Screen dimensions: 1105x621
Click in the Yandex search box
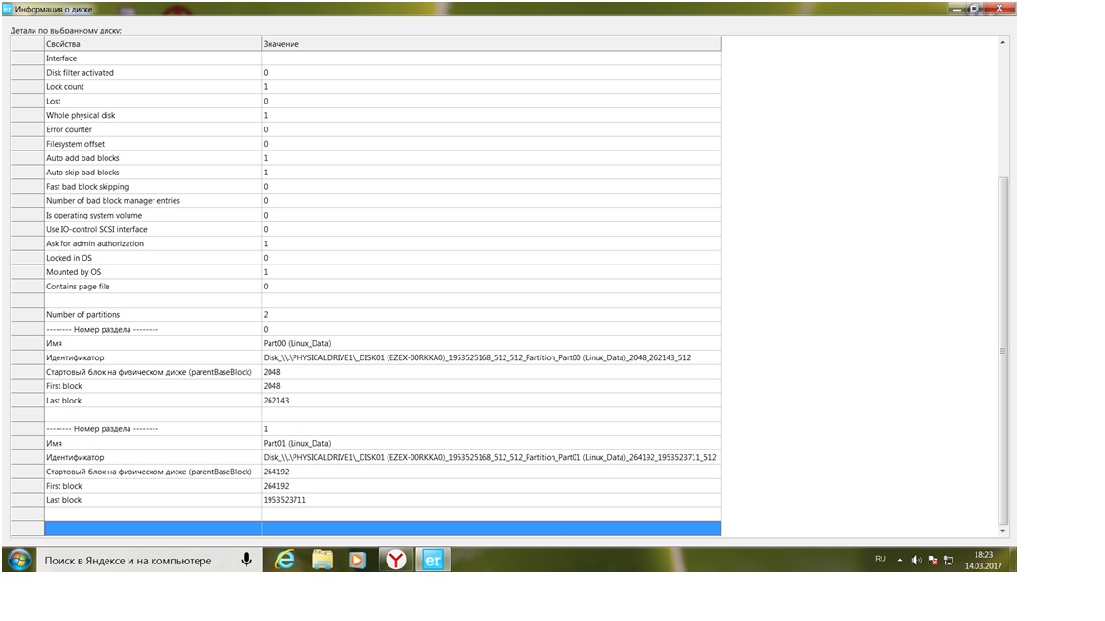(134, 560)
